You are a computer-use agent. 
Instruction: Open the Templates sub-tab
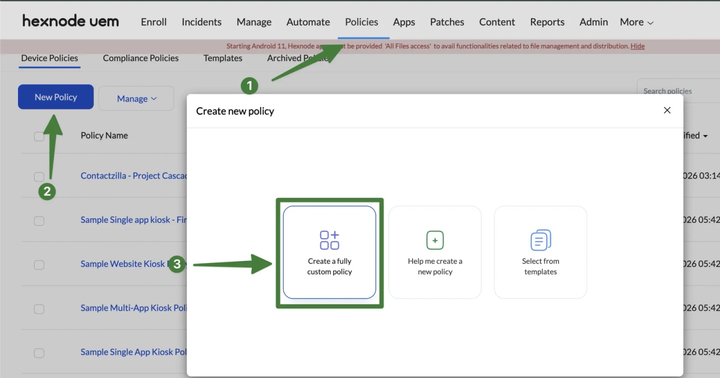[x=223, y=58]
